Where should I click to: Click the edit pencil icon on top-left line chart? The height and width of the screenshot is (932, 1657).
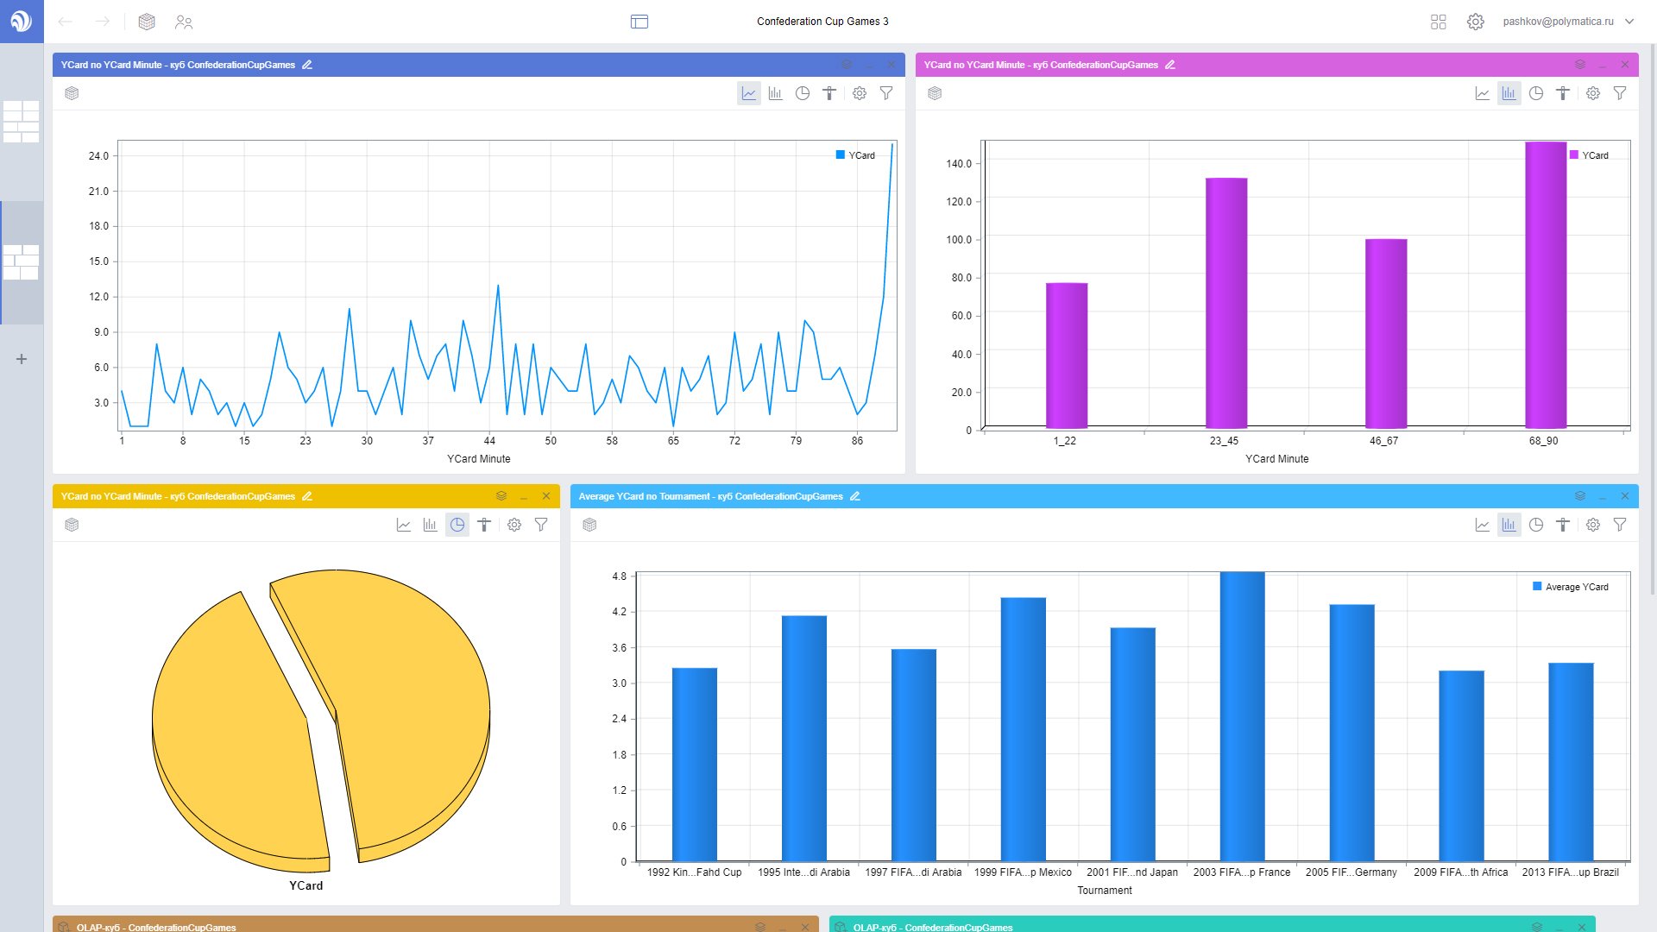(307, 65)
